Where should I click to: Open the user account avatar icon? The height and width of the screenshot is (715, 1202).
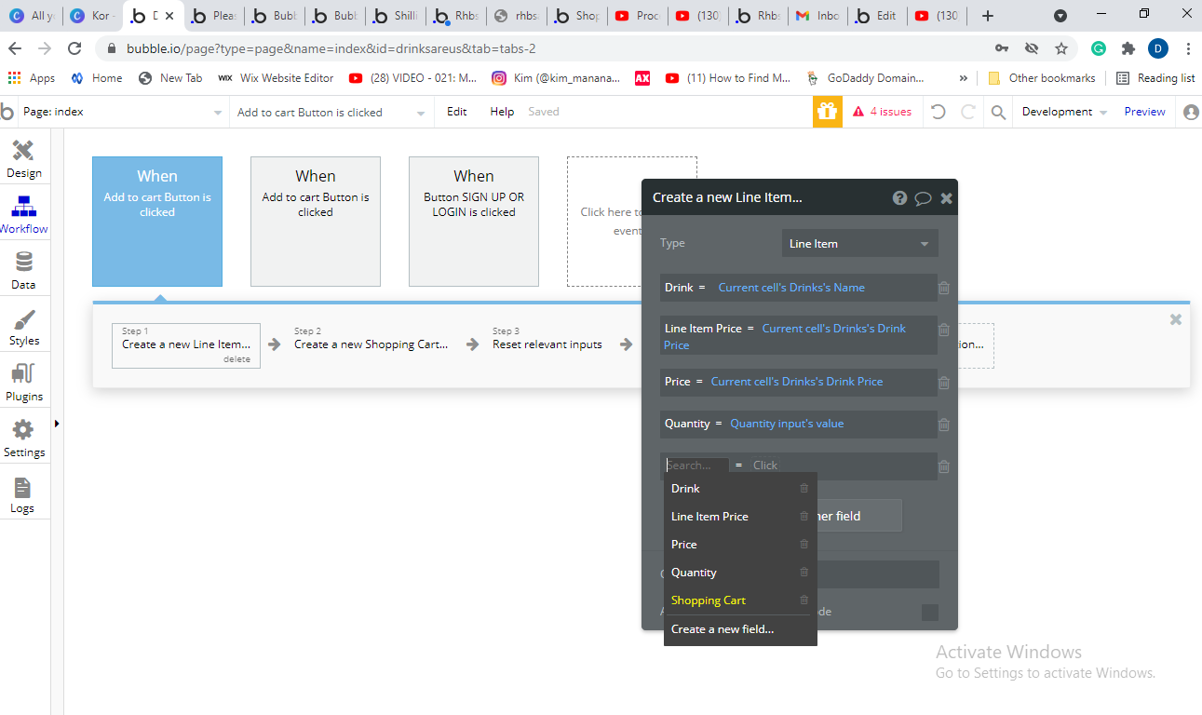[1191, 112]
